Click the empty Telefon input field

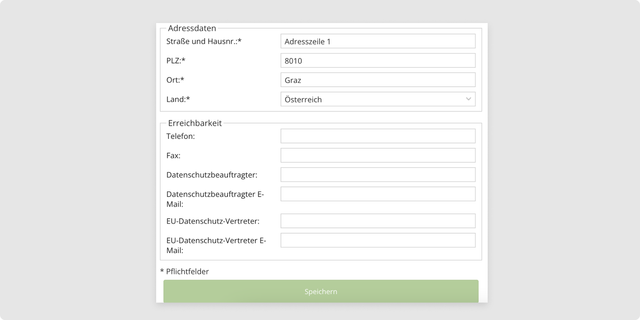(378, 136)
